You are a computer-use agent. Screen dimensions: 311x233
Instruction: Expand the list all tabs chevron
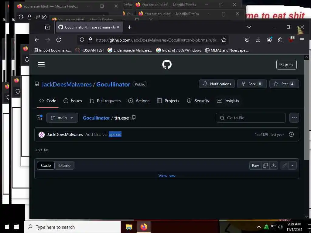pyautogui.click(x=249, y=27)
